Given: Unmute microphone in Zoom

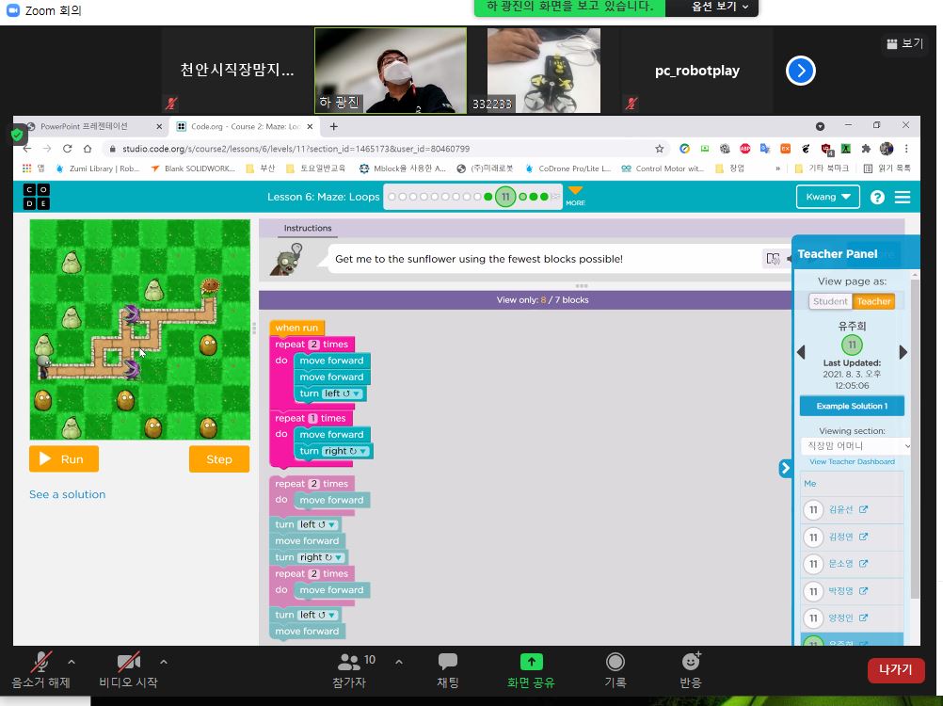Looking at the screenshot, I should (40, 670).
